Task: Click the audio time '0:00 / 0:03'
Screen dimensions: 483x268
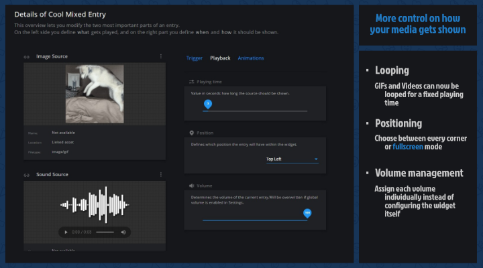Action: [81, 232]
